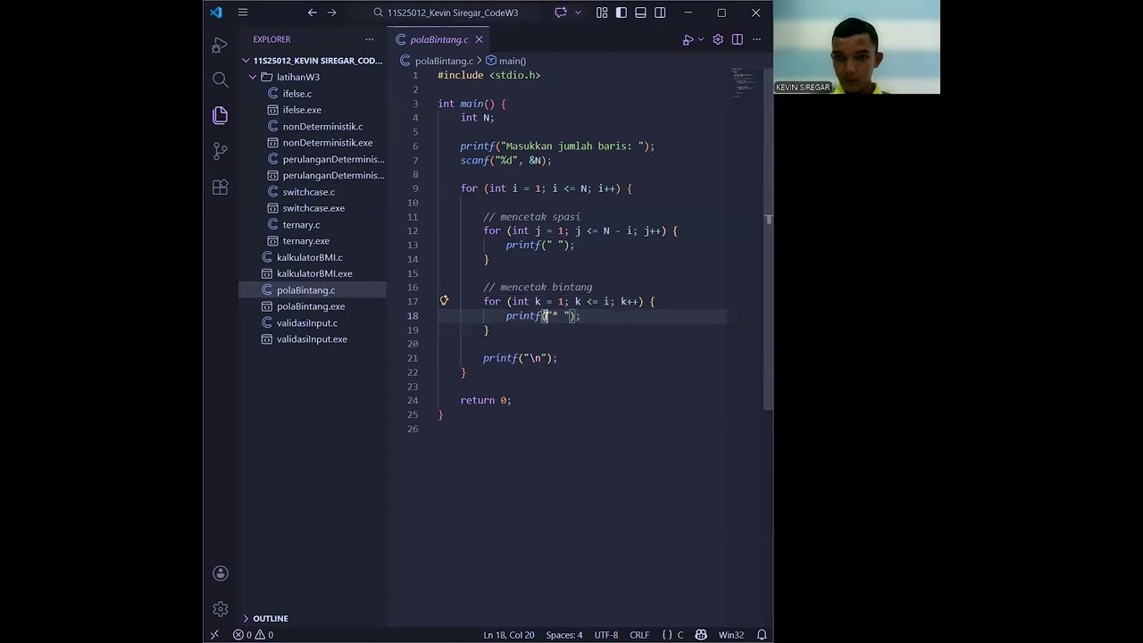Select kalkulatorBMI.exe file

point(313,273)
